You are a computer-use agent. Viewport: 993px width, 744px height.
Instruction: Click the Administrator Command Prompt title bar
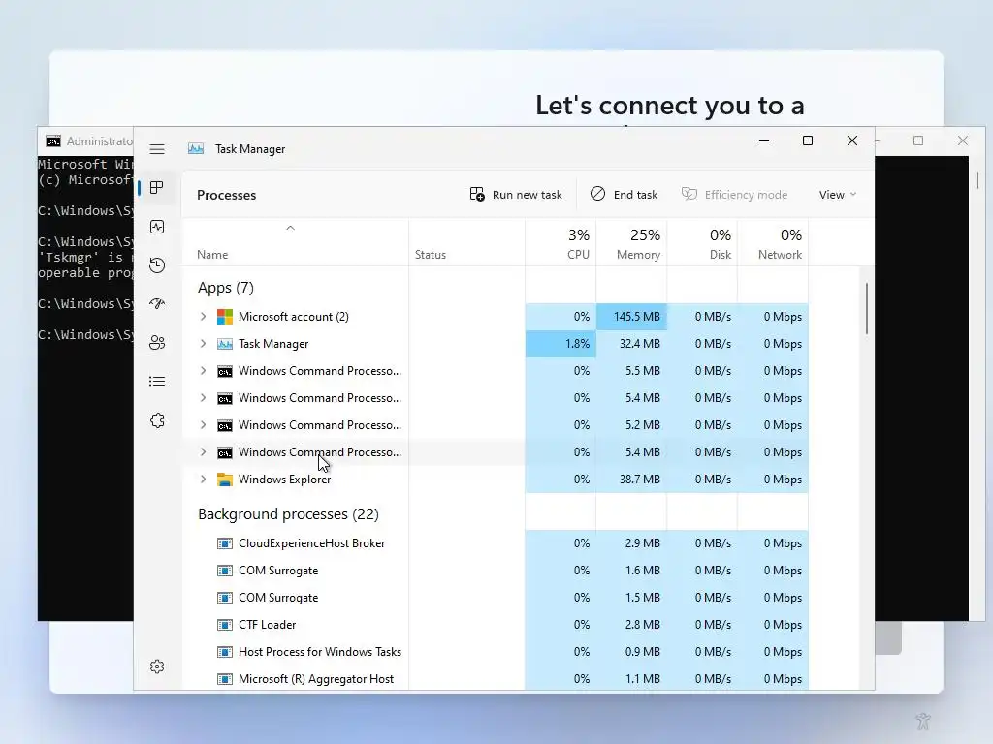[85, 140]
